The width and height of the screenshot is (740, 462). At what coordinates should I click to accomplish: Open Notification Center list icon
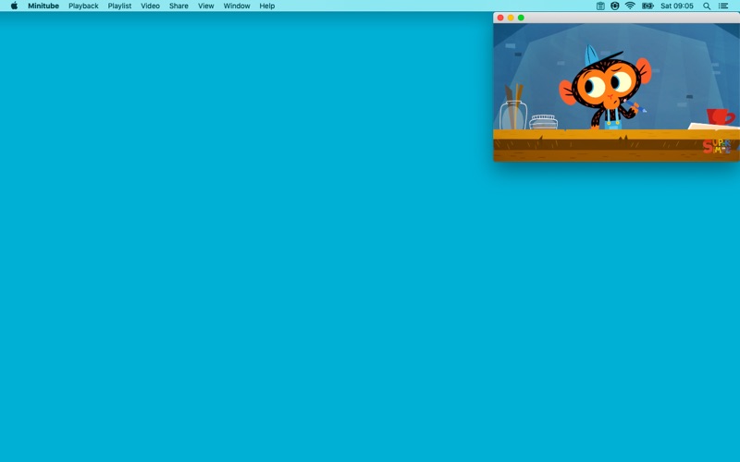pyautogui.click(x=723, y=6)
